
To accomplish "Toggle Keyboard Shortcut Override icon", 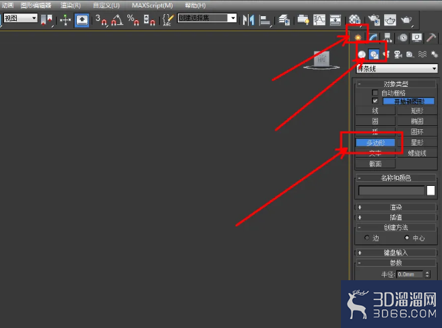I will click(x=82, y=20).
